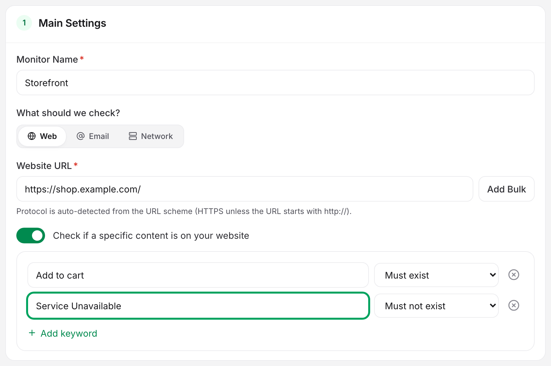
Task: Click the server icon on Network tab
Action: (133, 136)
